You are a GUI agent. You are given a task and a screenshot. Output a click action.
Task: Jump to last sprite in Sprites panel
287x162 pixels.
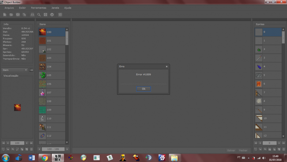point(283,143)
